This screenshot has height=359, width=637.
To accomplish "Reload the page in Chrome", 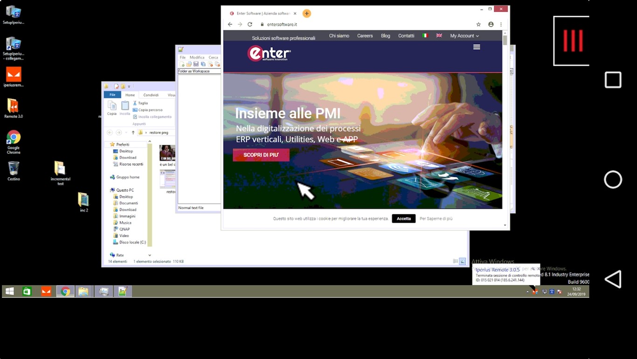I will click(x=250, y=24).
